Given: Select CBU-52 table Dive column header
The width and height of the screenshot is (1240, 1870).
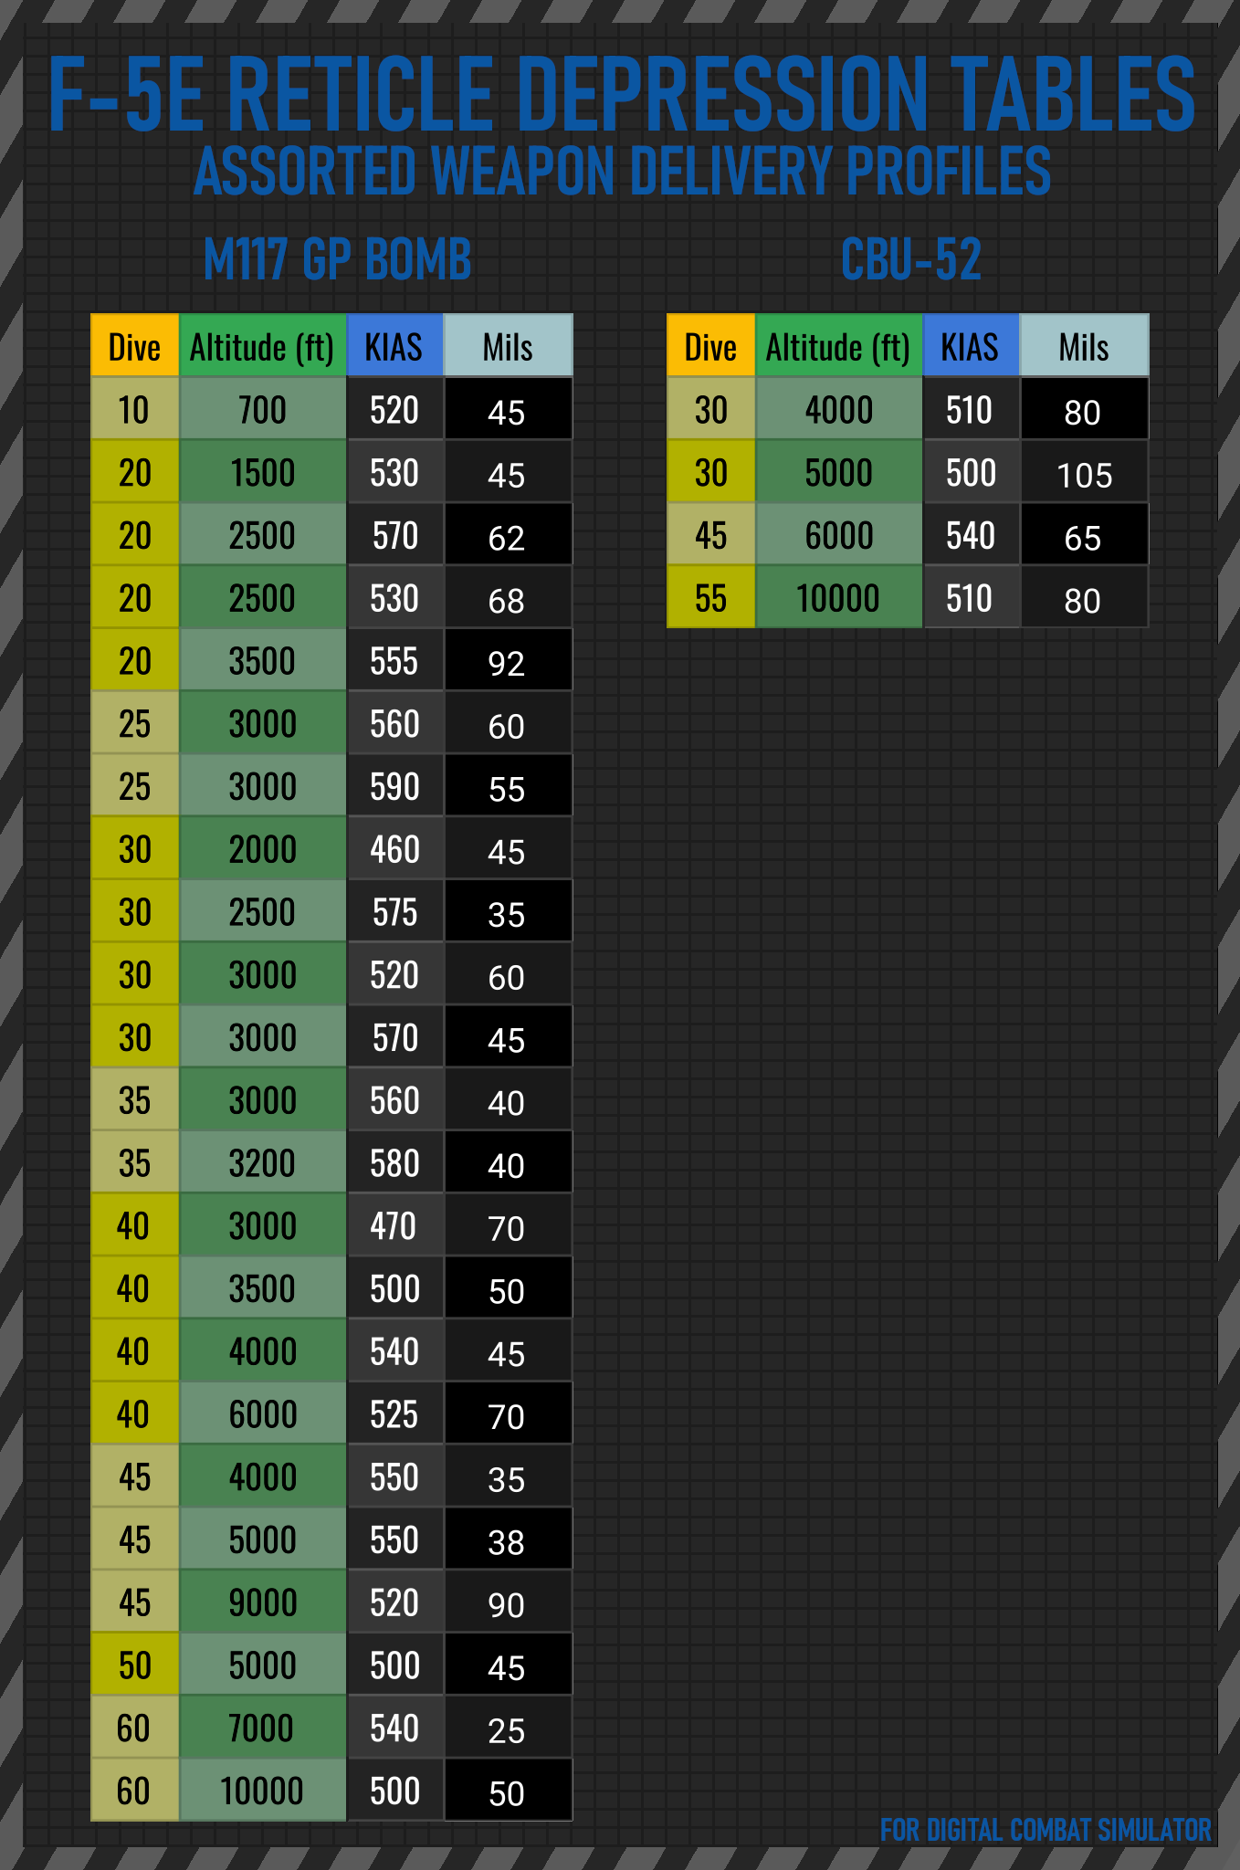Looking at the screenshot, I should point(711,345).
